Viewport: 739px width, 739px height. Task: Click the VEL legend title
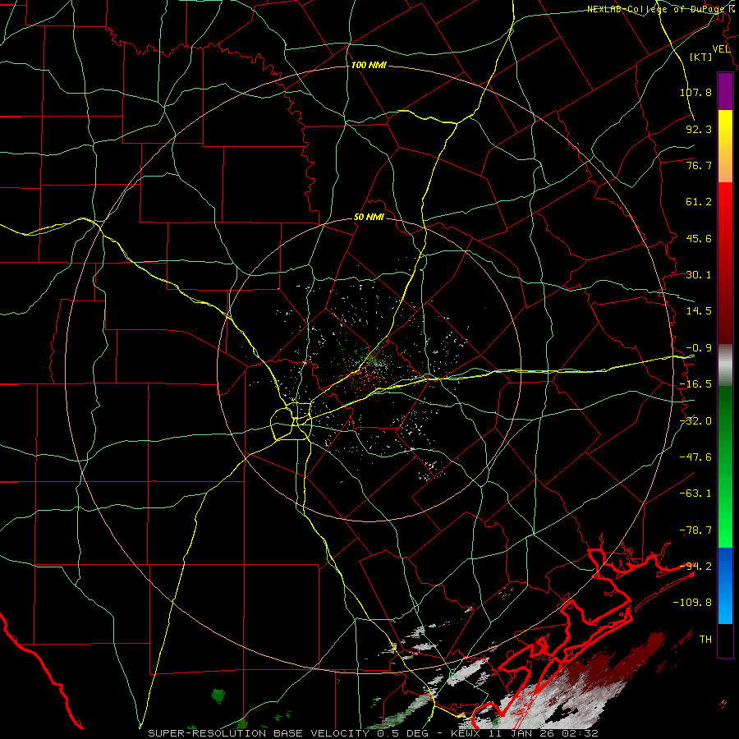coord(721,49)
